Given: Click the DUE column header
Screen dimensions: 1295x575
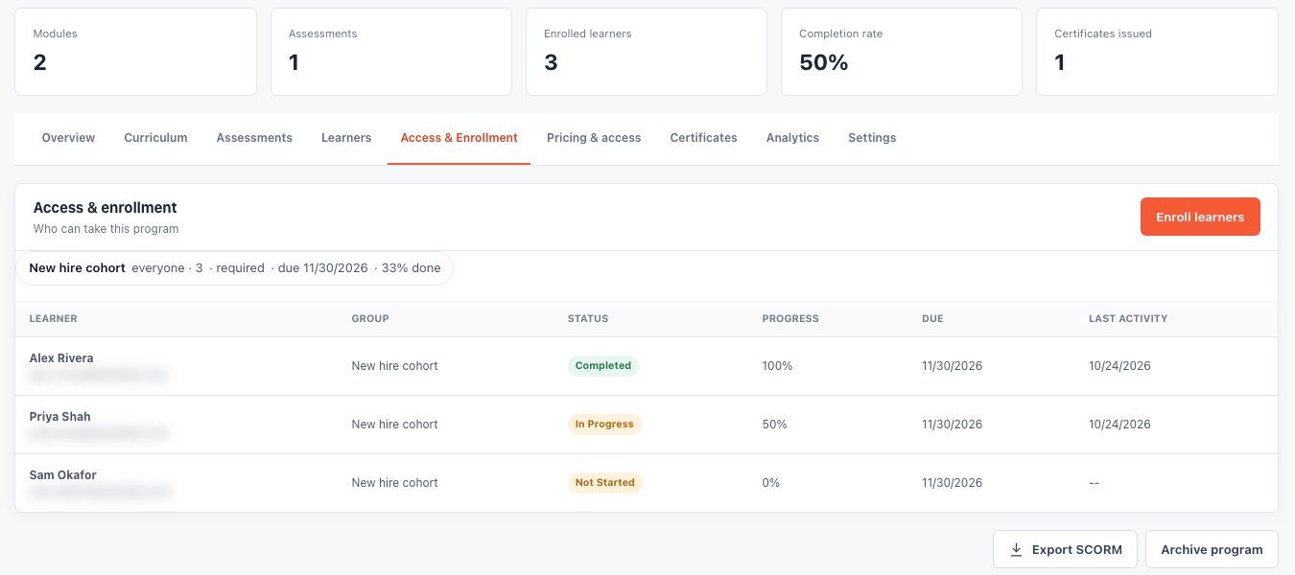Looking at the screenshot, I should click(x=932, y=318).
